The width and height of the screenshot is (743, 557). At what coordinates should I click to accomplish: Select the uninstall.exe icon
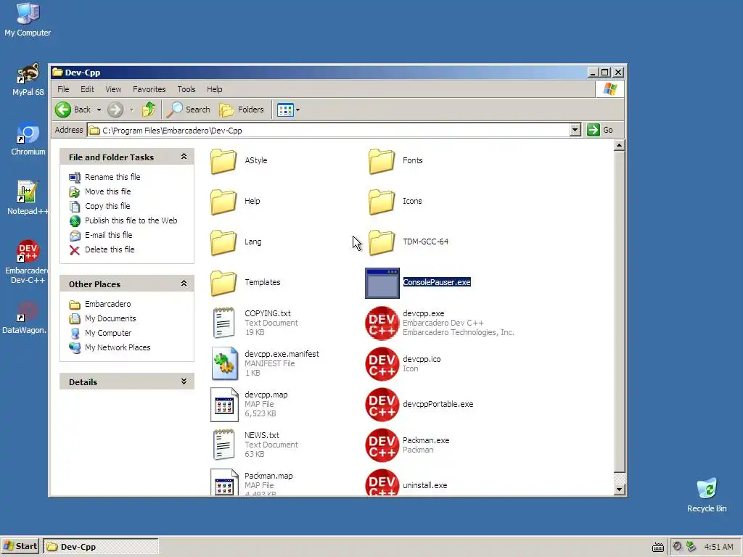pos(382,482)
